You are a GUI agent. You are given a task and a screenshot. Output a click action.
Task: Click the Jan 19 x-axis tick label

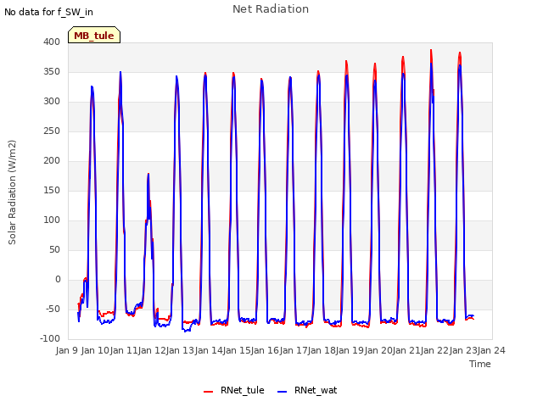point(350,350)
